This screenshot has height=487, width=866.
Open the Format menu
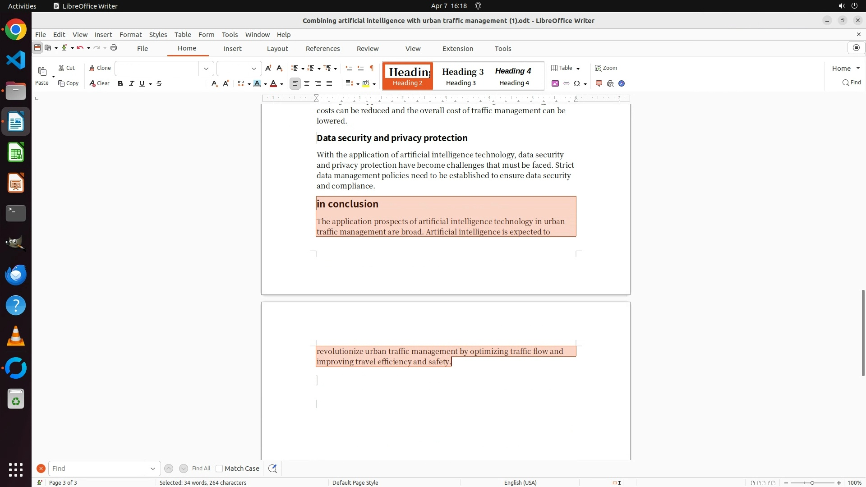point(130,35)
